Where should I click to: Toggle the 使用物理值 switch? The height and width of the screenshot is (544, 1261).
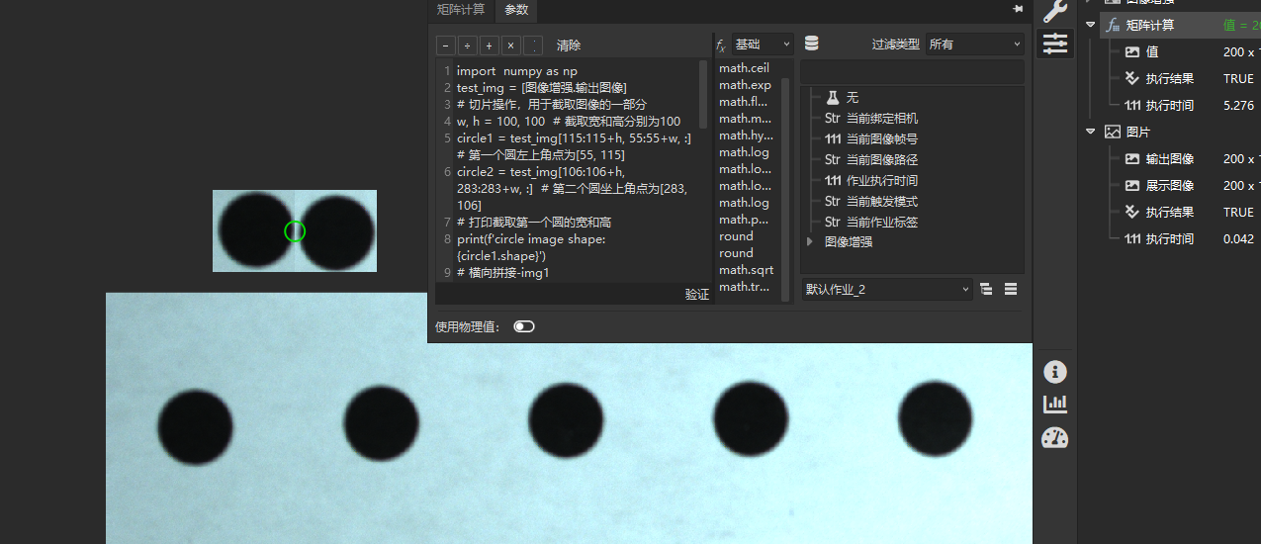(x=524, y=326)
